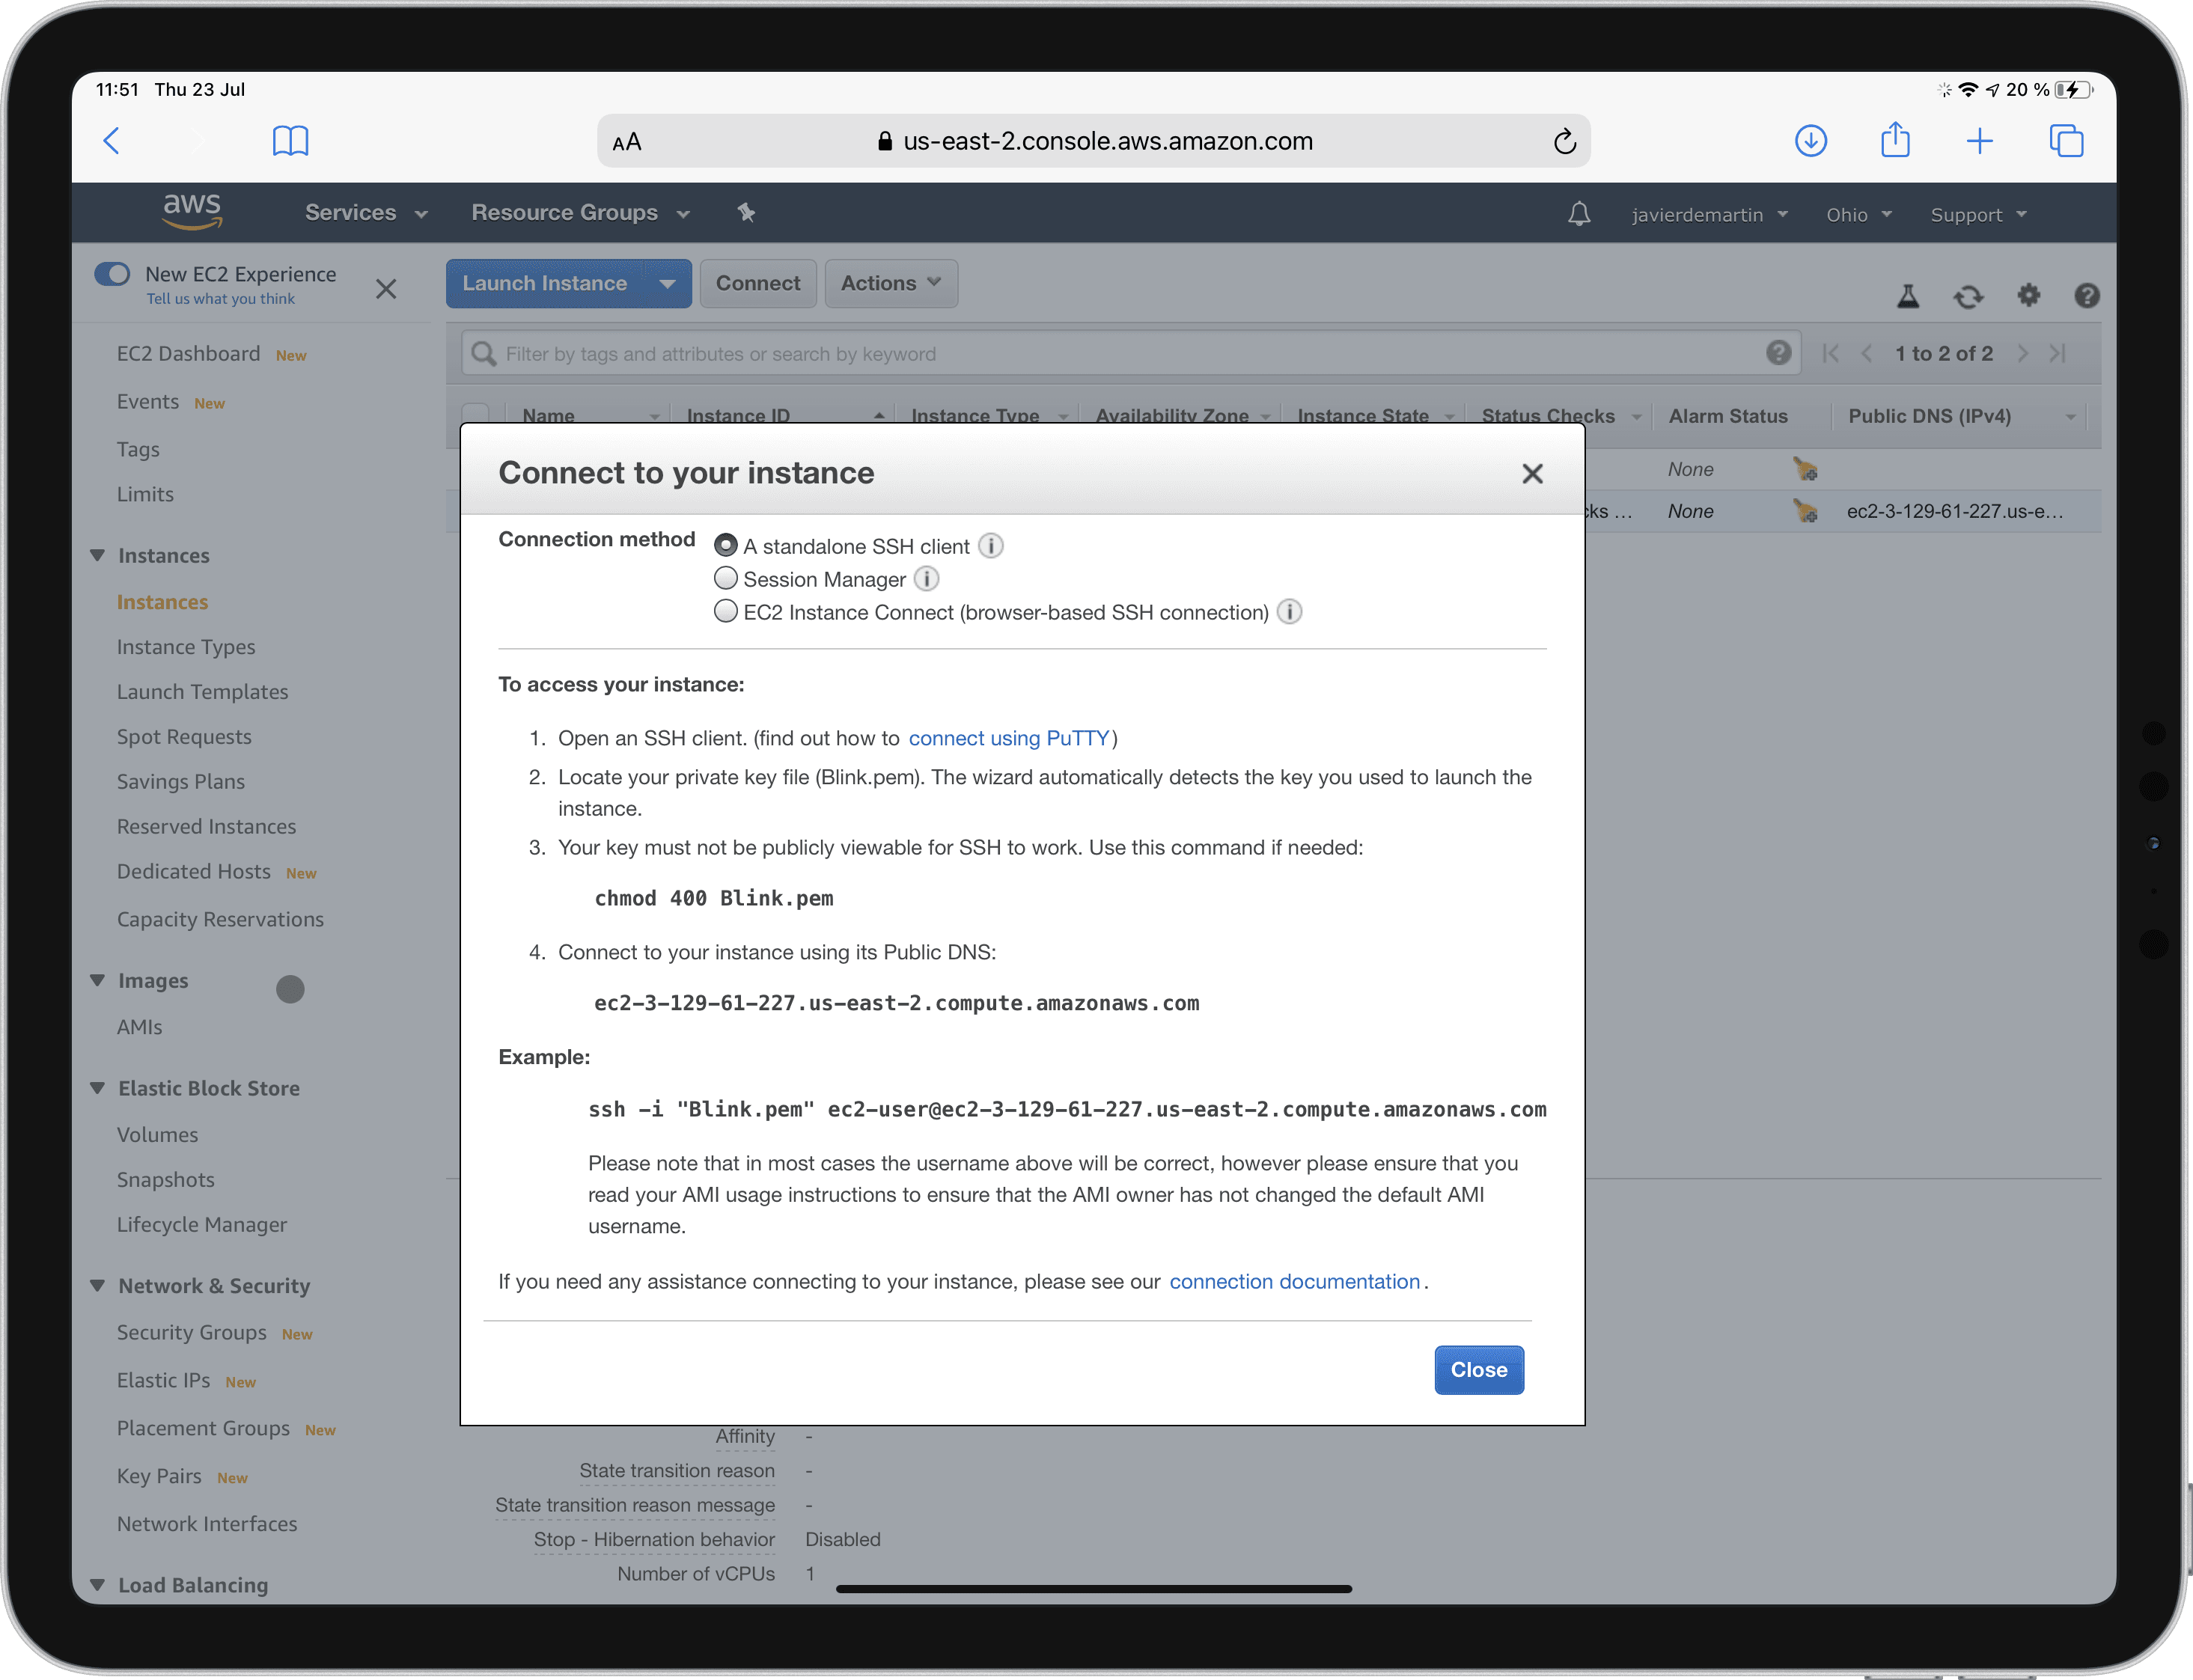Select A standalone SSH client option
This screenshot has height=1680, width=2193.
(x=726, y=545)
